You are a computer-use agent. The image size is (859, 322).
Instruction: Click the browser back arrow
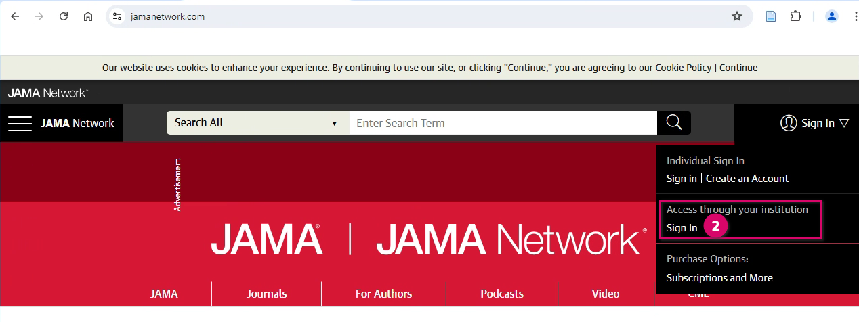[15, 16]
